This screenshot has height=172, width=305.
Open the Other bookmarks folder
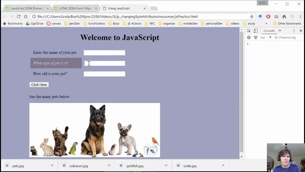point(287,23)
